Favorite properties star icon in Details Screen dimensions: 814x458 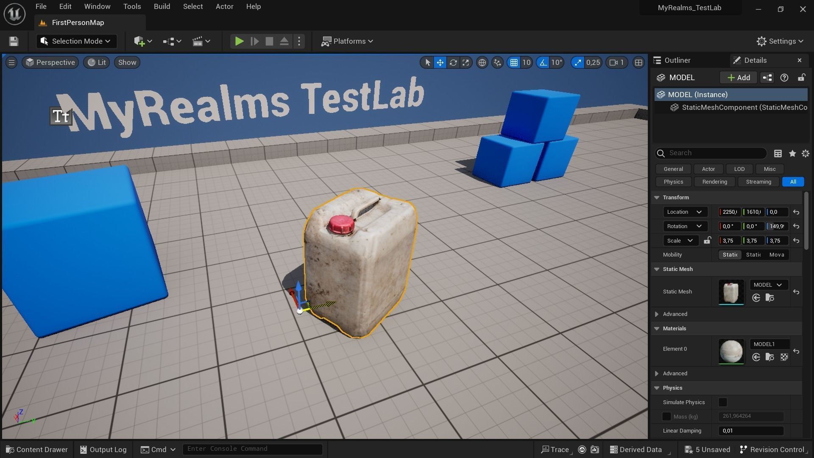click(x=792, y=154)
